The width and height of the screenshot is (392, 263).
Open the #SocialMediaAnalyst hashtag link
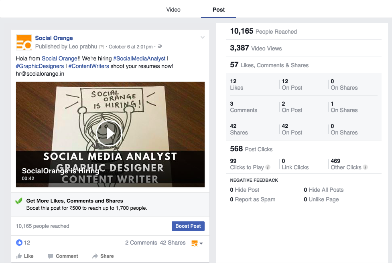click(139, 58)
